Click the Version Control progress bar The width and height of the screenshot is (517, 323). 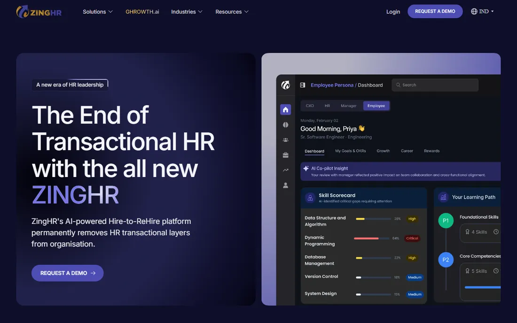373,277
